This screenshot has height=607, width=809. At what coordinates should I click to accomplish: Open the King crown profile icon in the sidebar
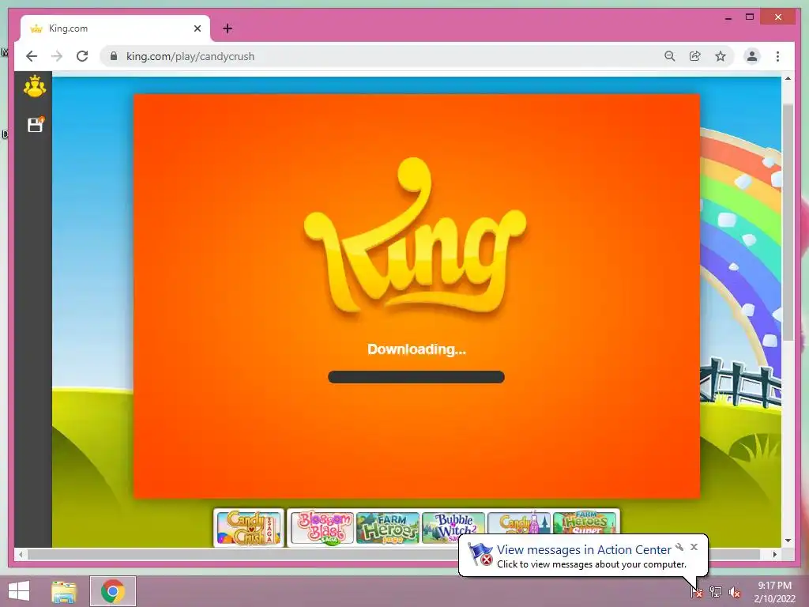click(35, 86)
